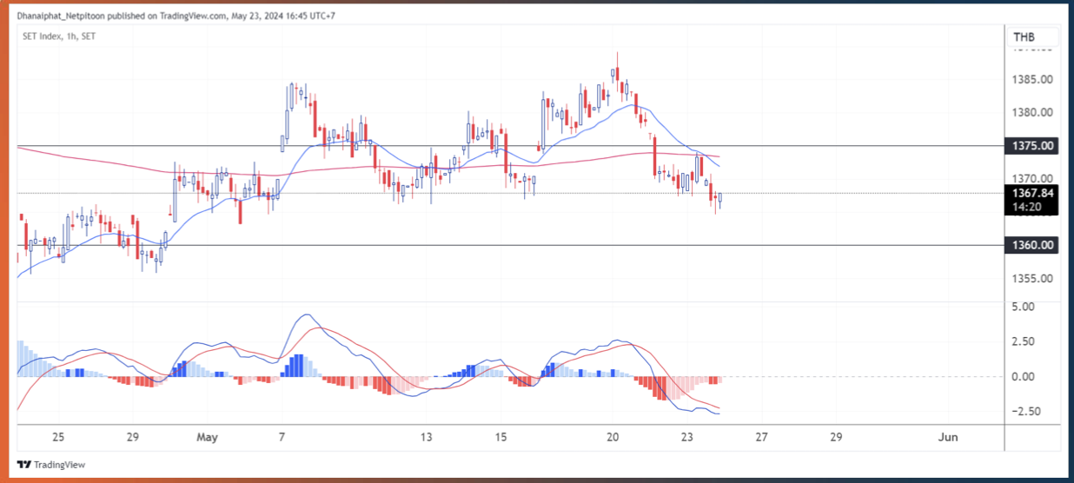The image size is (1074, 483).
Task: Click the 1360.00 horizontal line price label
Action: (x=1033, y=245)
